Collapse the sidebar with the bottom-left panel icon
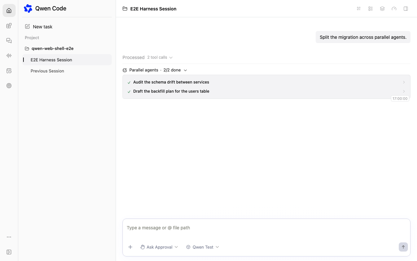Viewport: 417px width, 261px height. 9,252
